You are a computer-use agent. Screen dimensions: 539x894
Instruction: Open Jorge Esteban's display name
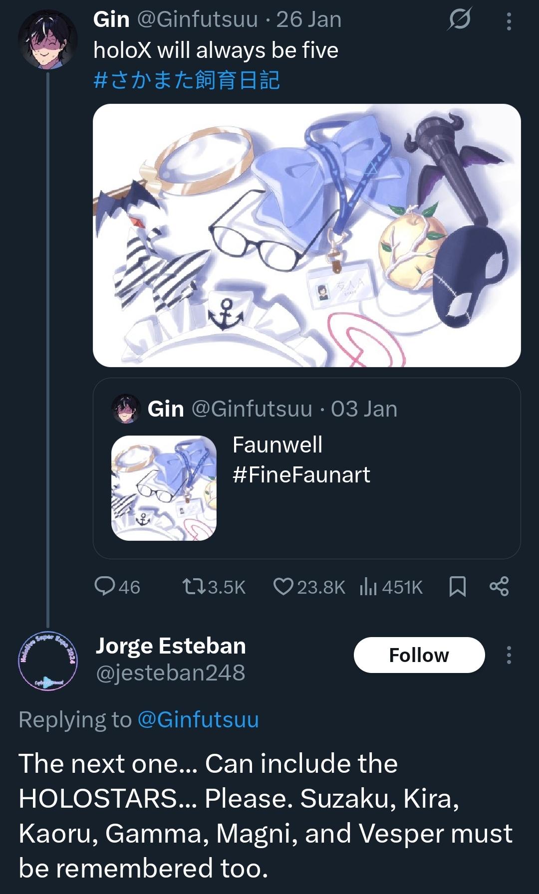tap(171, 646)
